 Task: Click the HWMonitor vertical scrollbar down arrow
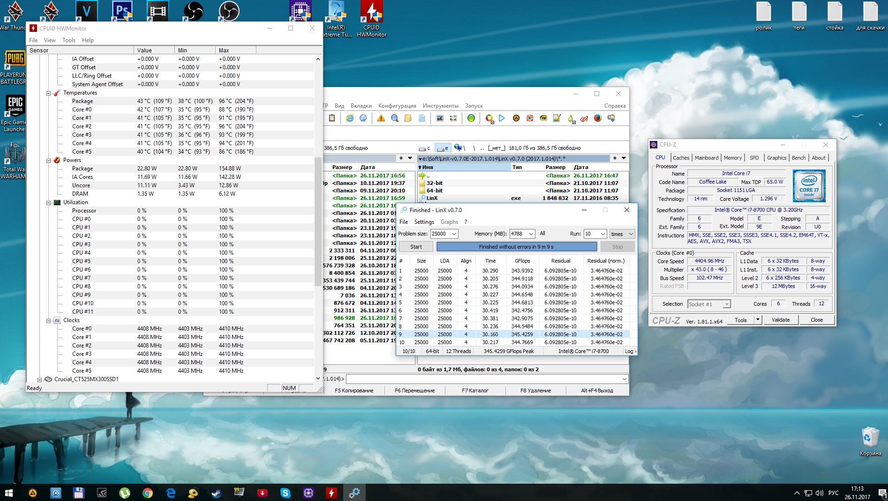(318, 378)
